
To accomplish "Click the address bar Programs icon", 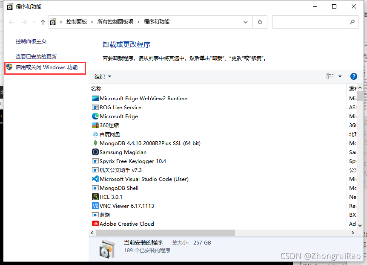I will (x=53, y=22).
